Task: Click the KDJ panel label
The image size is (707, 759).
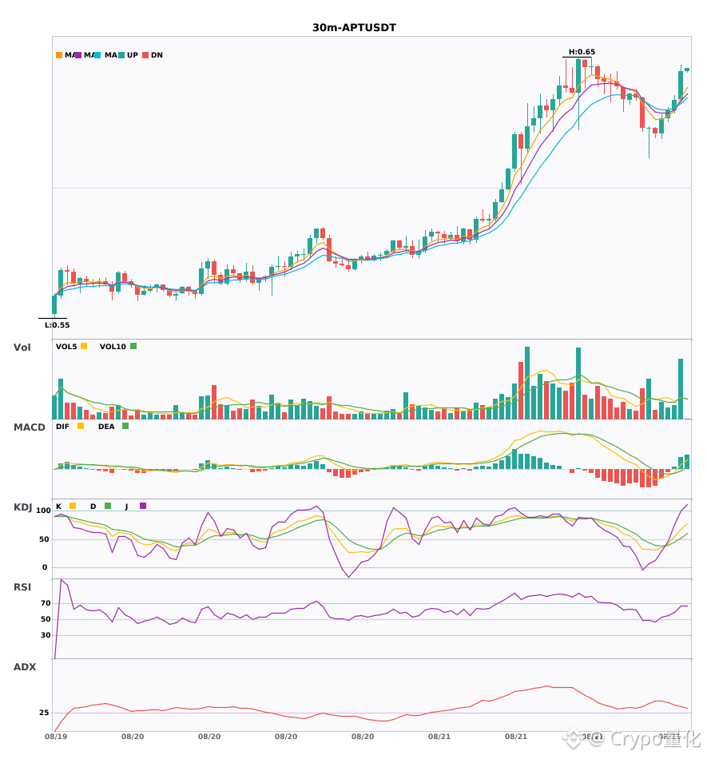Action: (x=22, y=507)
